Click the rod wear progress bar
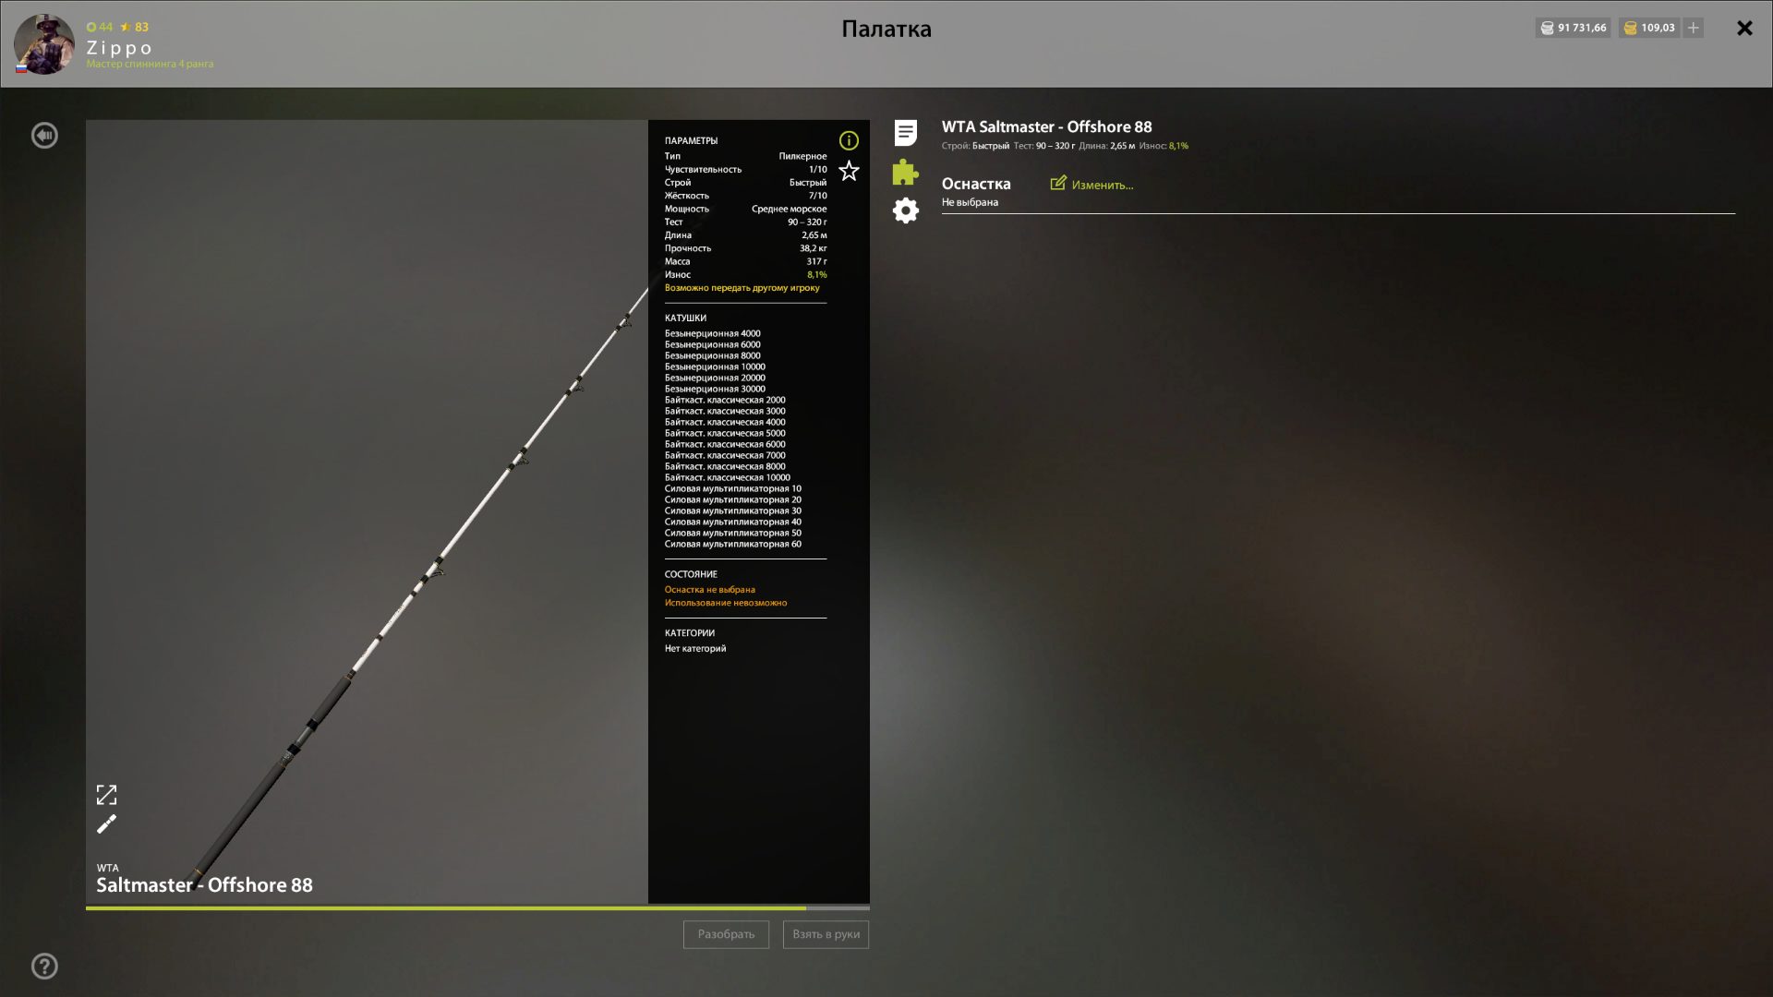The width and height of the screenshot is (1773, 997). point(477,908)
